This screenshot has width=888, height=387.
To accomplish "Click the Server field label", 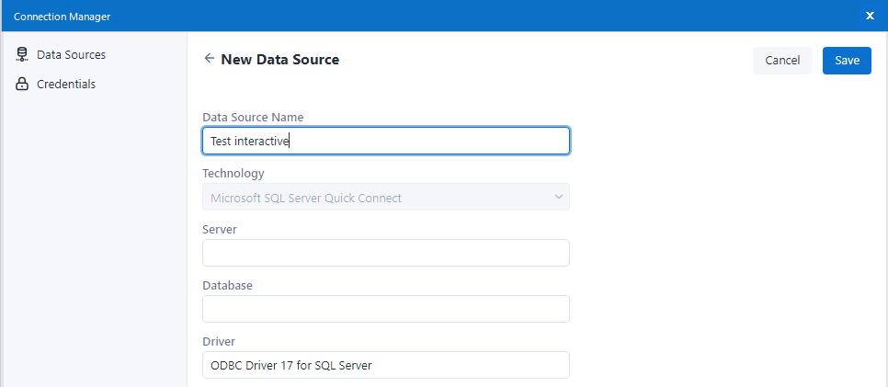I will pyautogui.click(x=220, y=229).
